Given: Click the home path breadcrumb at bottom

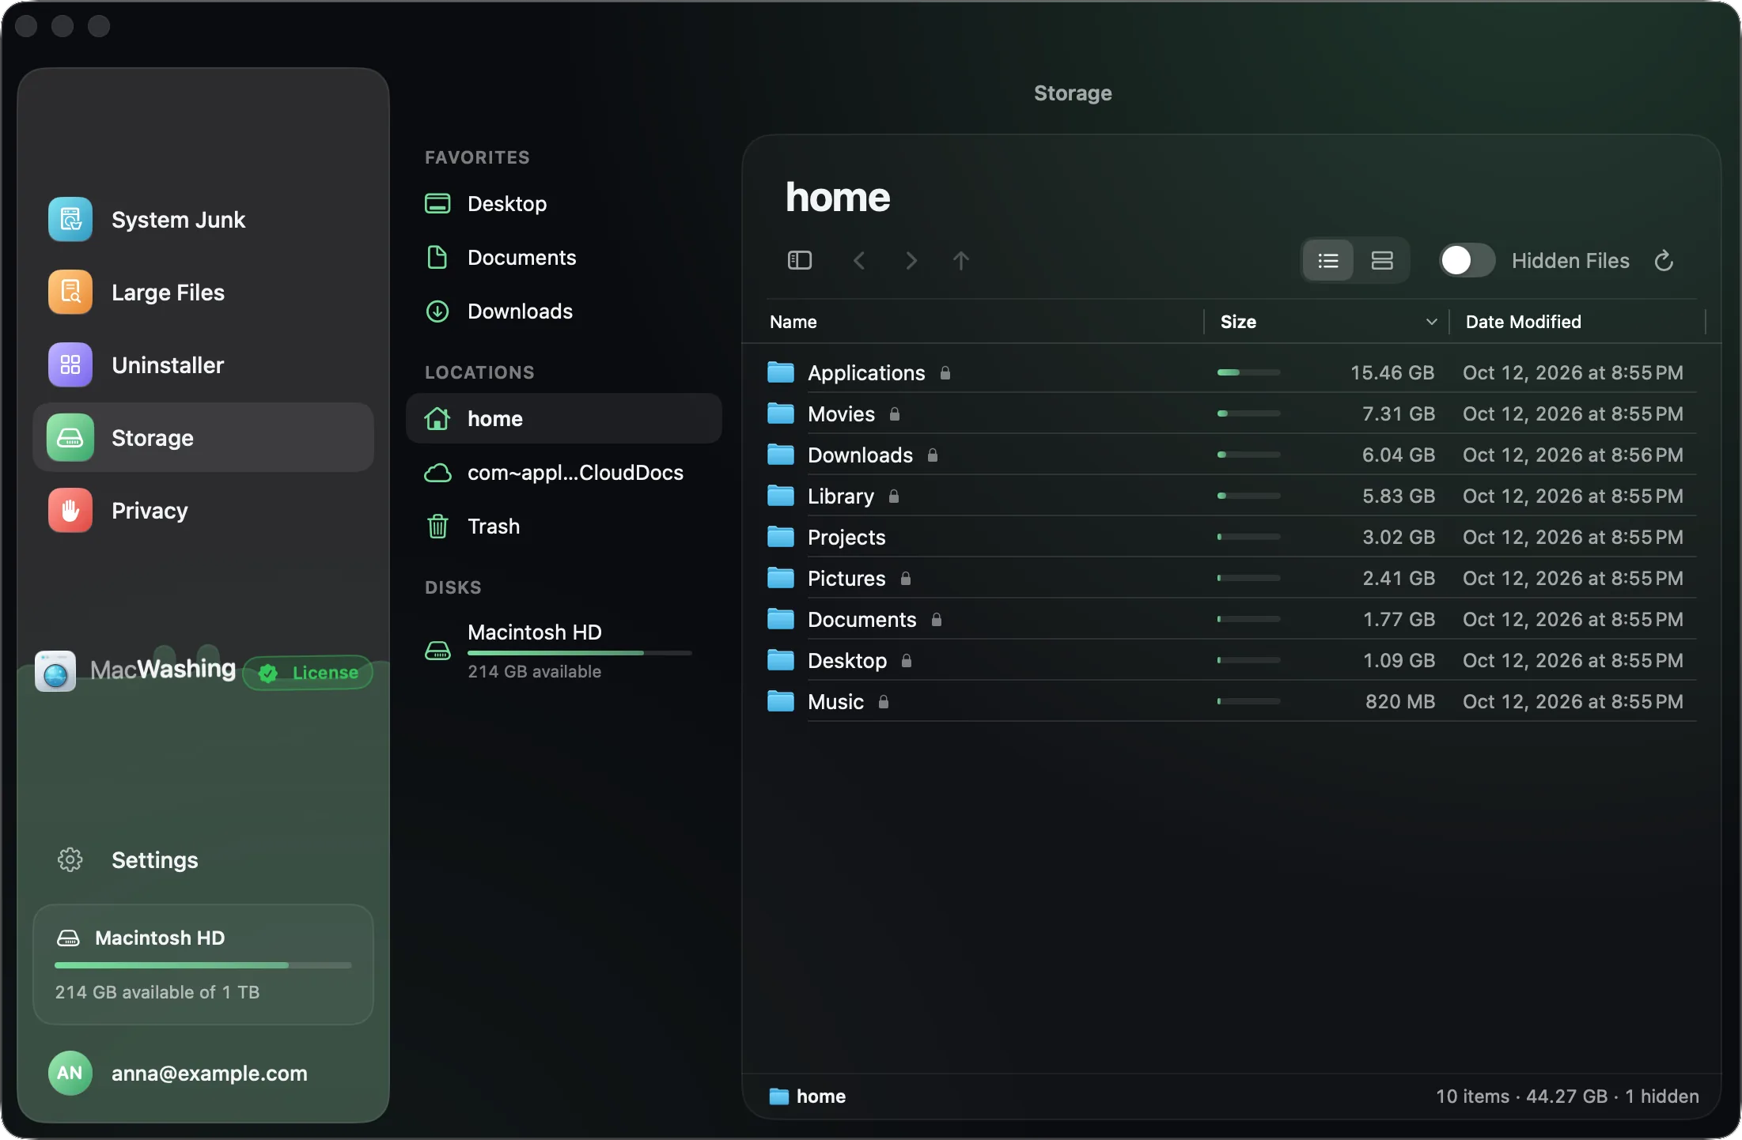Looking at the screenshot, I should [807, 1097].
